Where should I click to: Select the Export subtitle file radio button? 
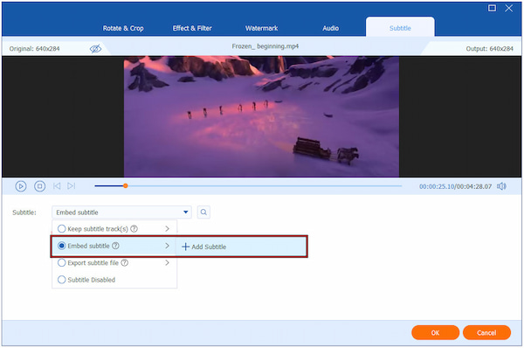coord(61,262)
